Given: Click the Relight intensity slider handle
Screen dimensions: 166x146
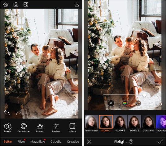Looking at the screenshot, I should [x=144, y=95].
